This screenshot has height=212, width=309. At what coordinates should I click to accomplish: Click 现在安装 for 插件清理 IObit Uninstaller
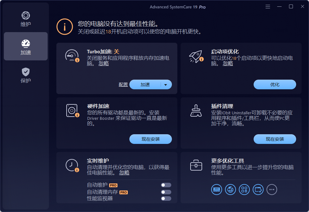(275, 139)
